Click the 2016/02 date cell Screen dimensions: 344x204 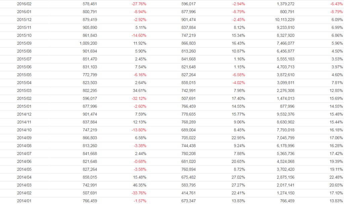tap(23, 4)
